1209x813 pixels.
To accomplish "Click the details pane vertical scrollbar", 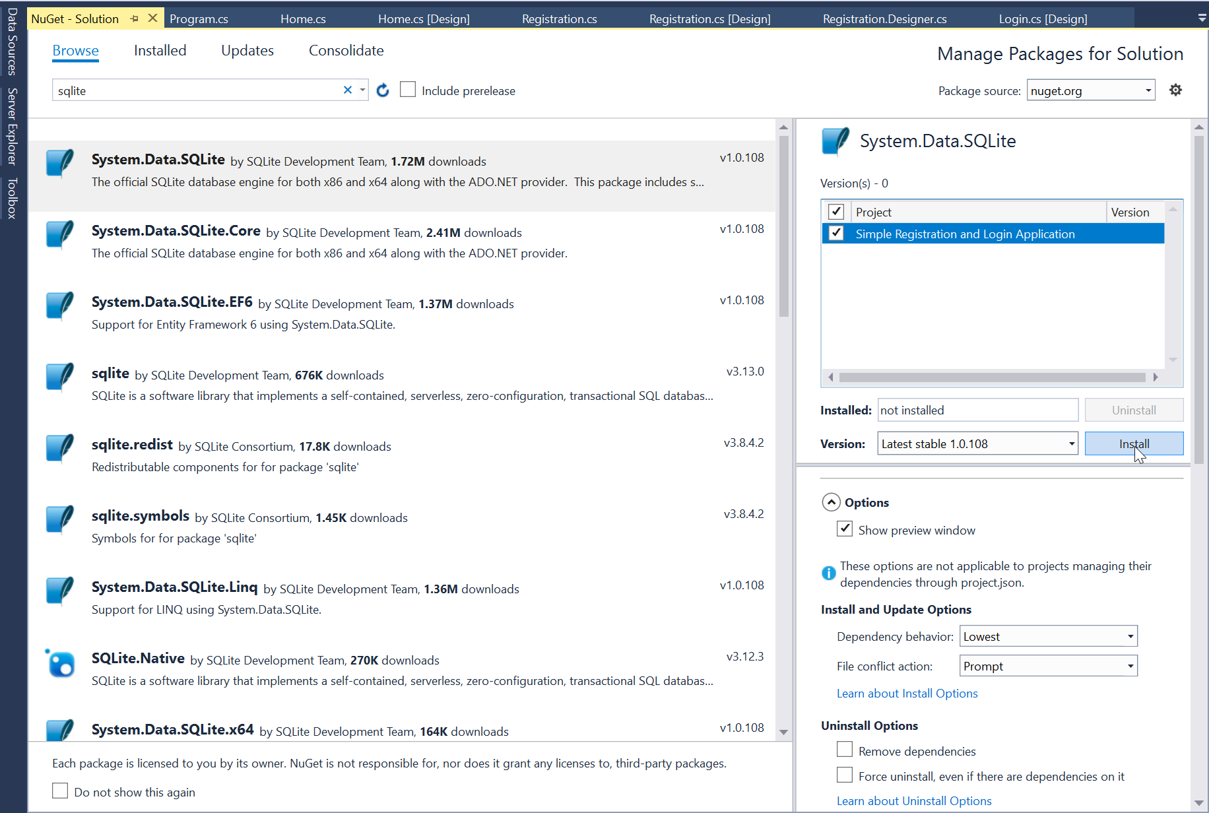I will (1198, 298).
